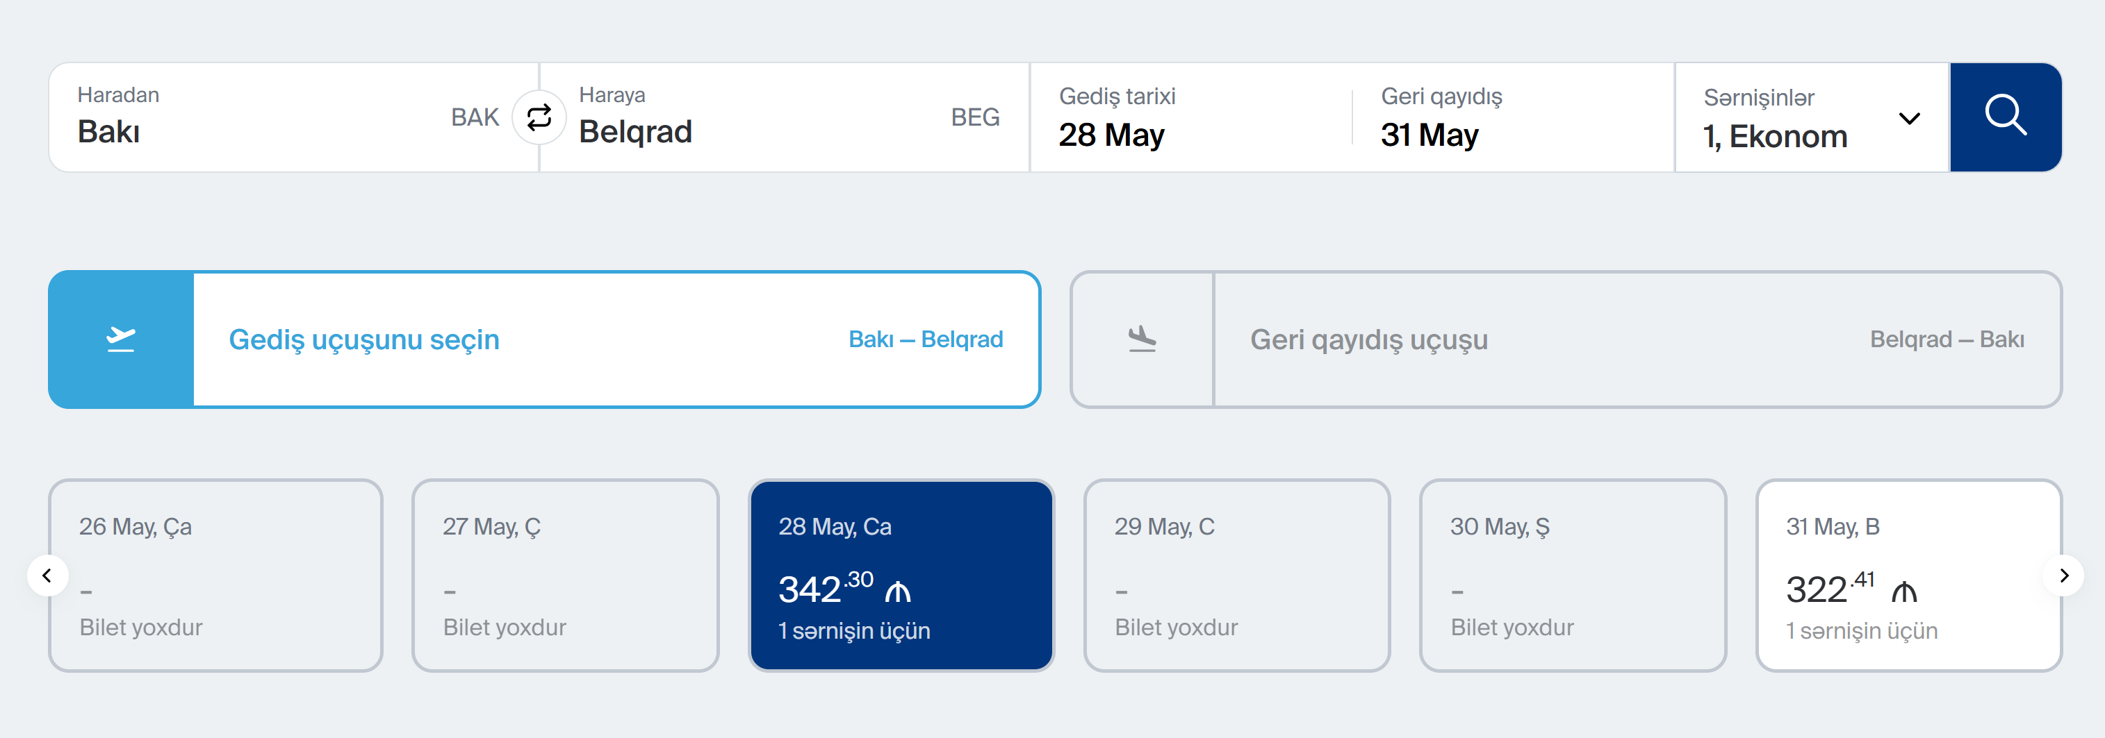Click the departure plane takeoff icon

coord(121,339)
